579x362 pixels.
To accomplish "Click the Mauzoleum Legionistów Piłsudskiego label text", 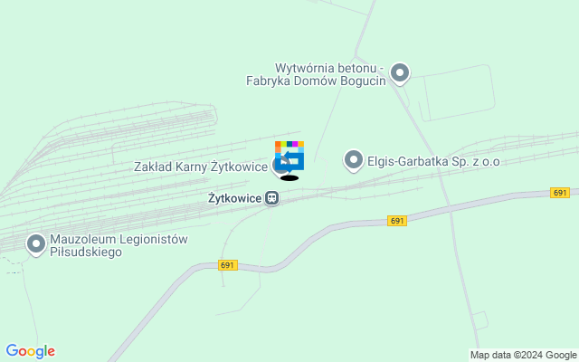I will pyautogui.click(x=119, y=245).
